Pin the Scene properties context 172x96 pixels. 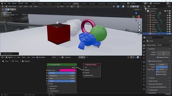pyautogui.click(x=170, y=41)
